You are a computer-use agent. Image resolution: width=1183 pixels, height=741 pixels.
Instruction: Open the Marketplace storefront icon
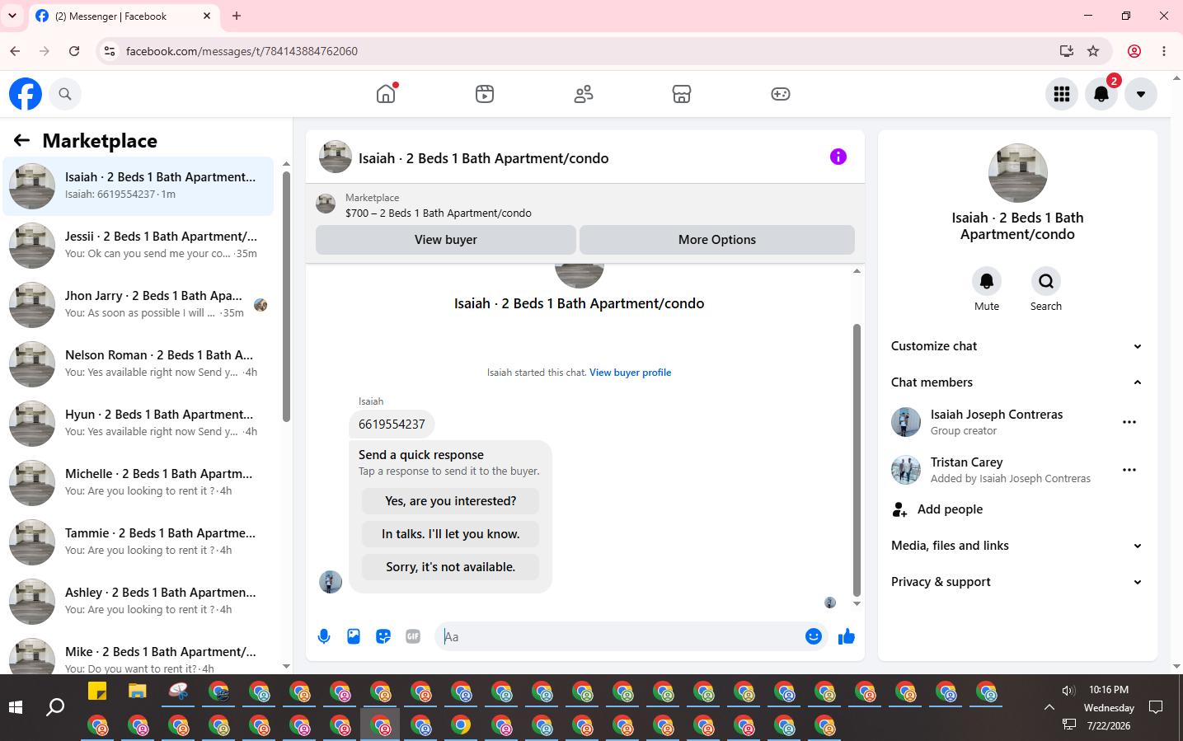[682, 94]
